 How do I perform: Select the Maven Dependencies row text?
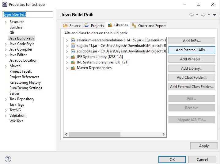coord(94,68)
